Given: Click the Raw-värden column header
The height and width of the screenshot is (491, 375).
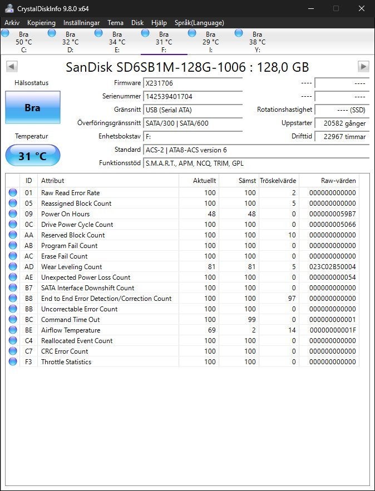Looking at the screenshot, I should pyautogui.click(x=329, y=181).
